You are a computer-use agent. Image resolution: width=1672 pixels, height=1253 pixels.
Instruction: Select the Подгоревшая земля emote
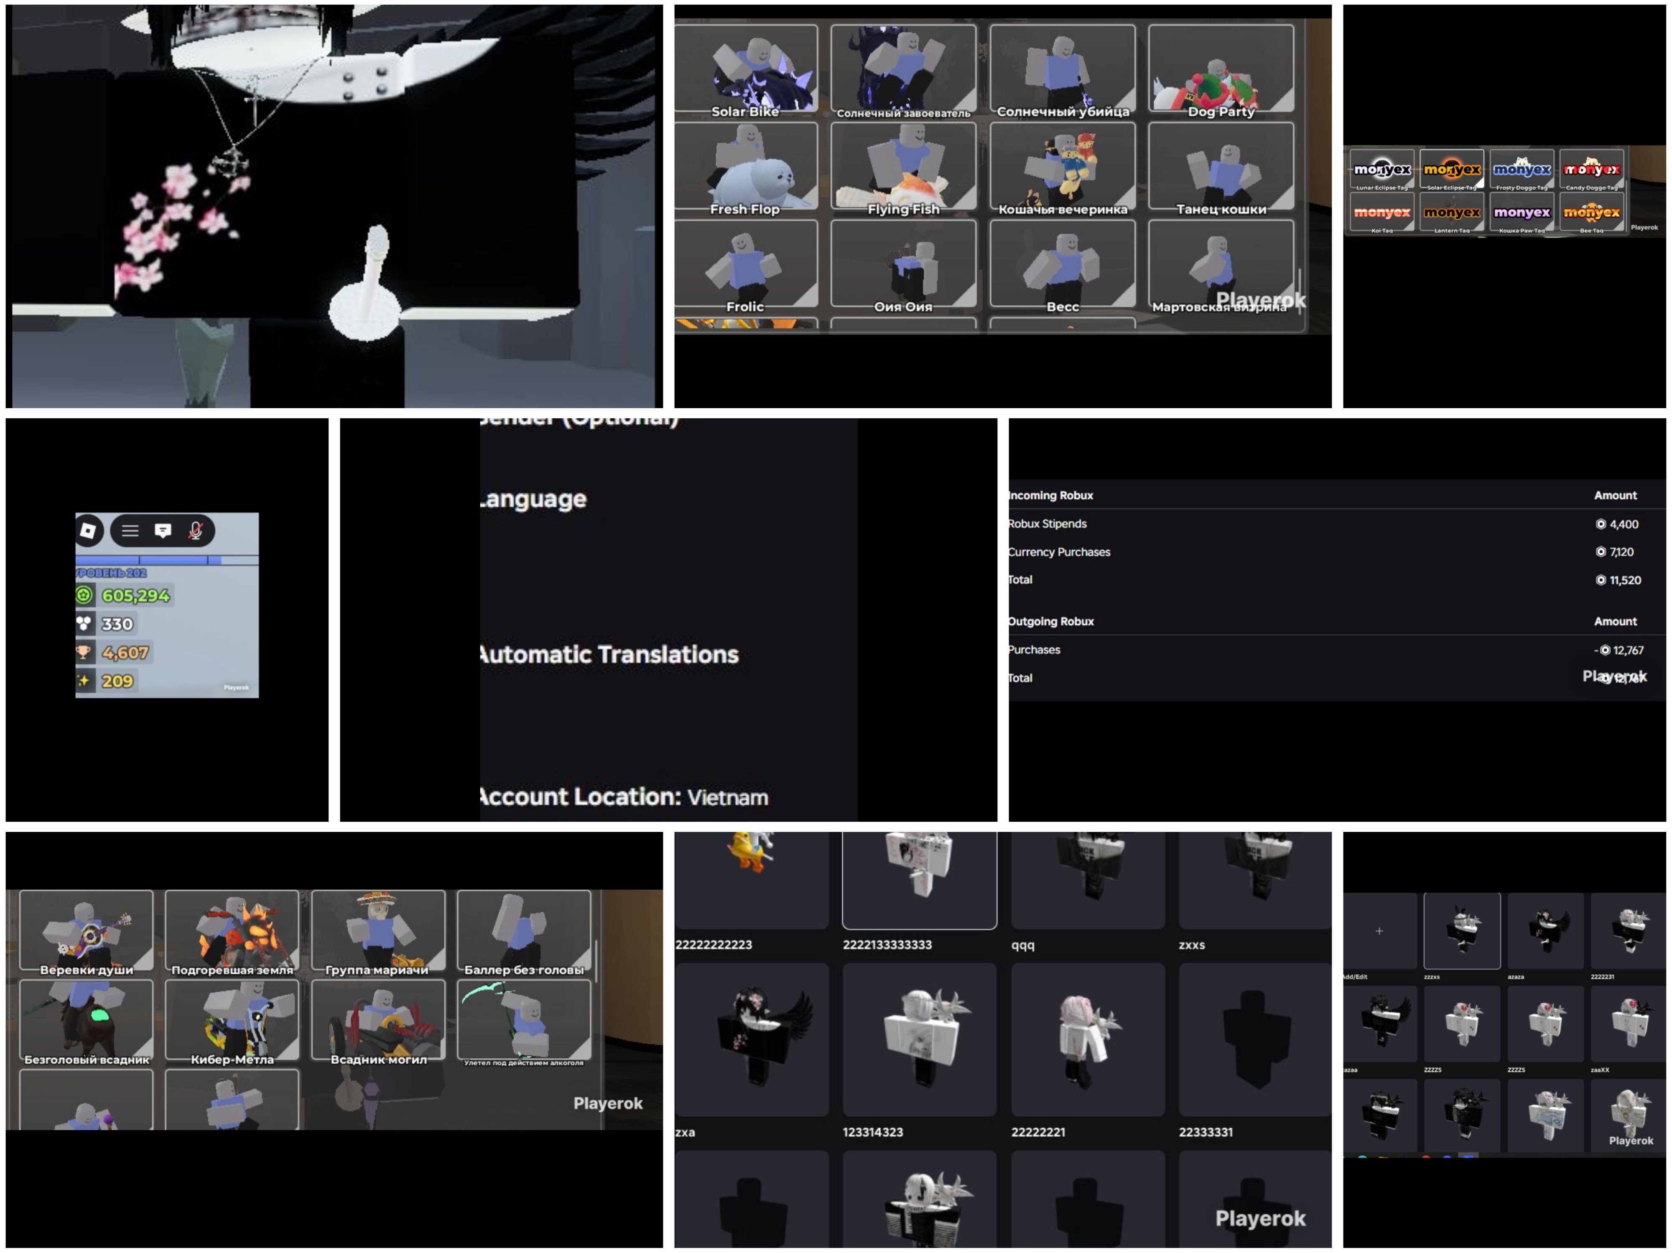tap(232, 933)
